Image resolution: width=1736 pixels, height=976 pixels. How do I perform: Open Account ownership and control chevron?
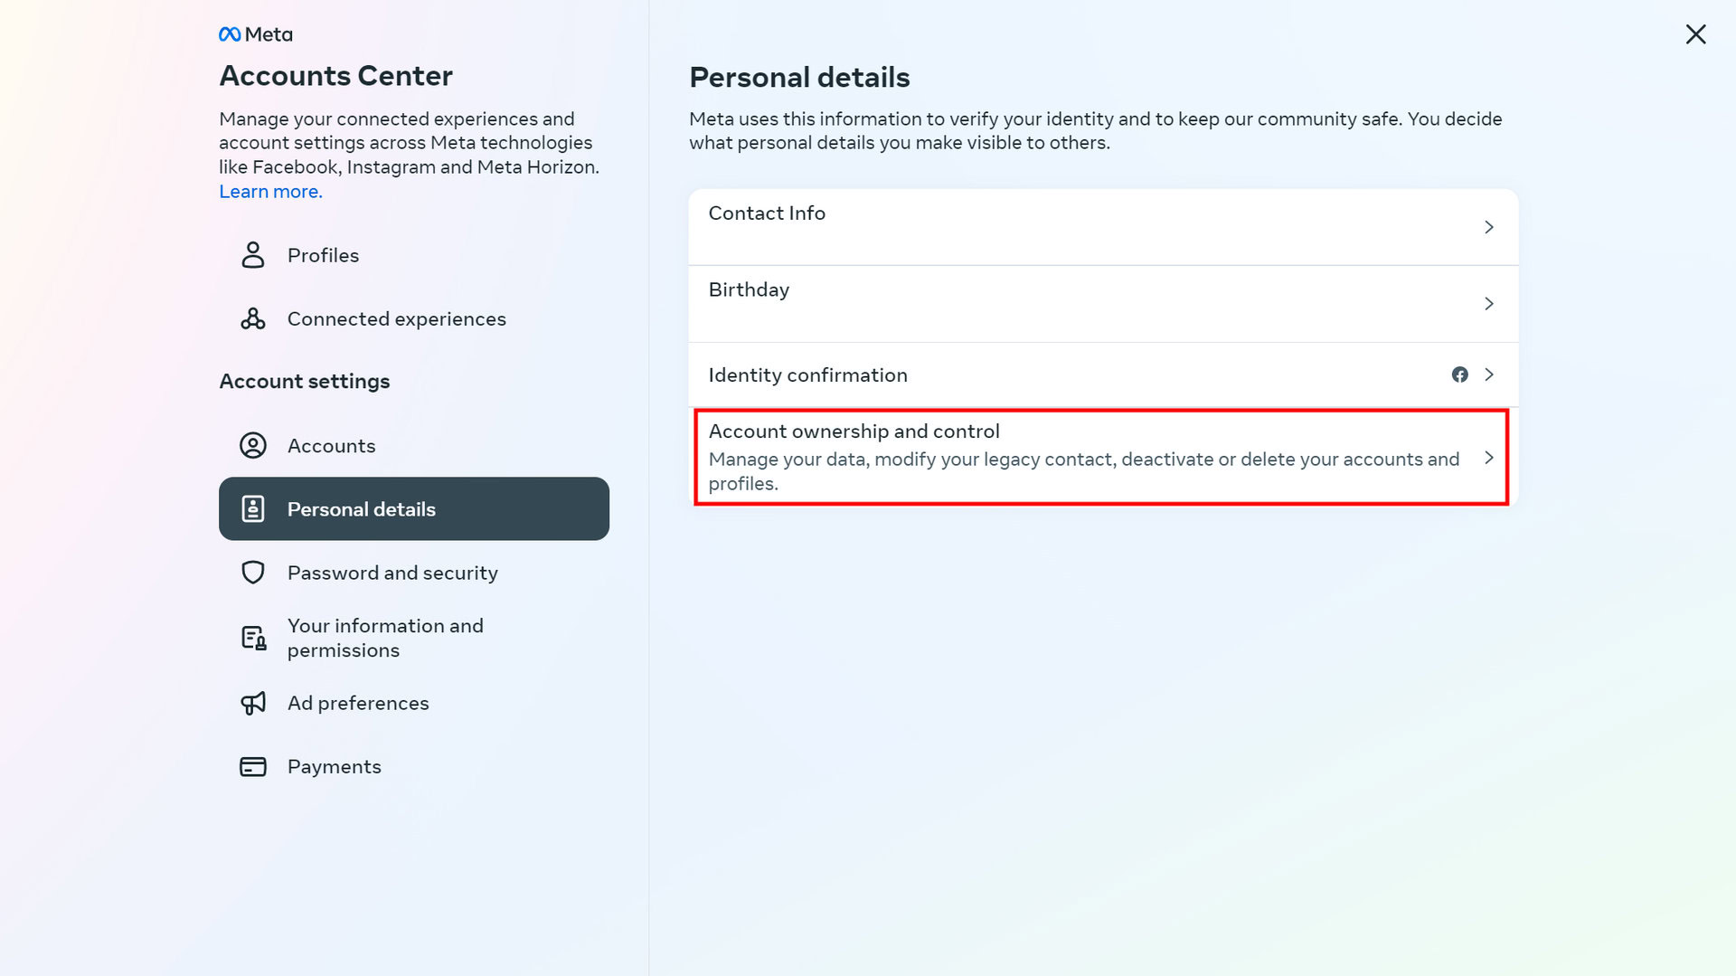pyautogui.click(x=1488, y=458)
